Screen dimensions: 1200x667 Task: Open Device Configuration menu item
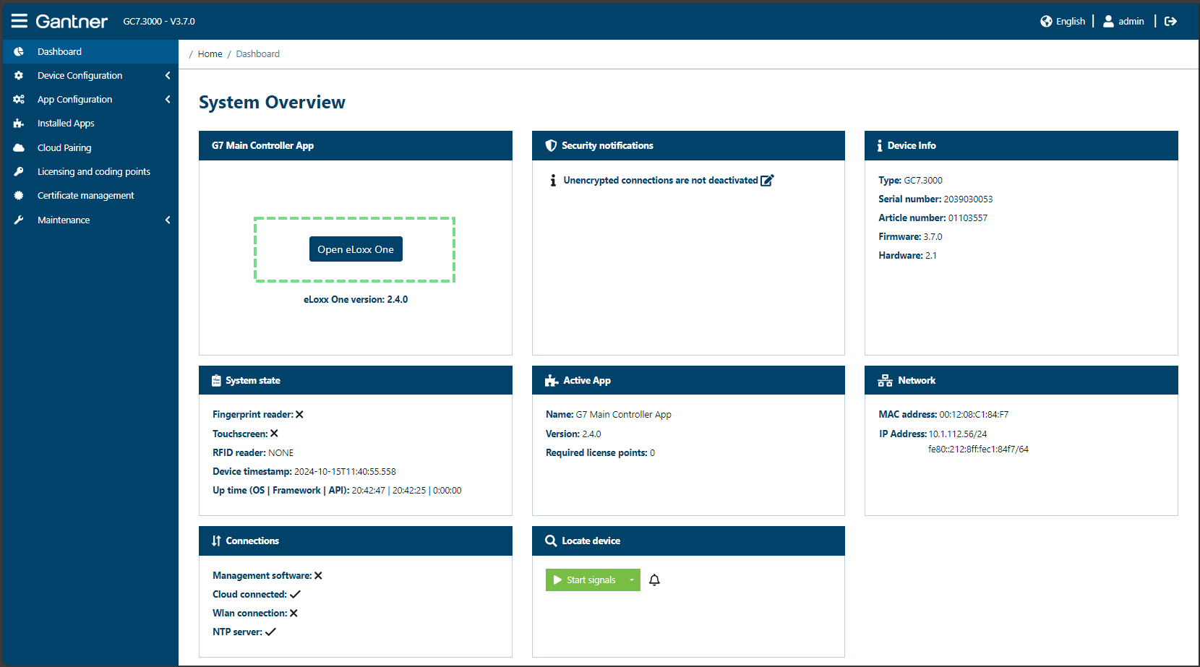pyautogui.click(x=90, y=75)
